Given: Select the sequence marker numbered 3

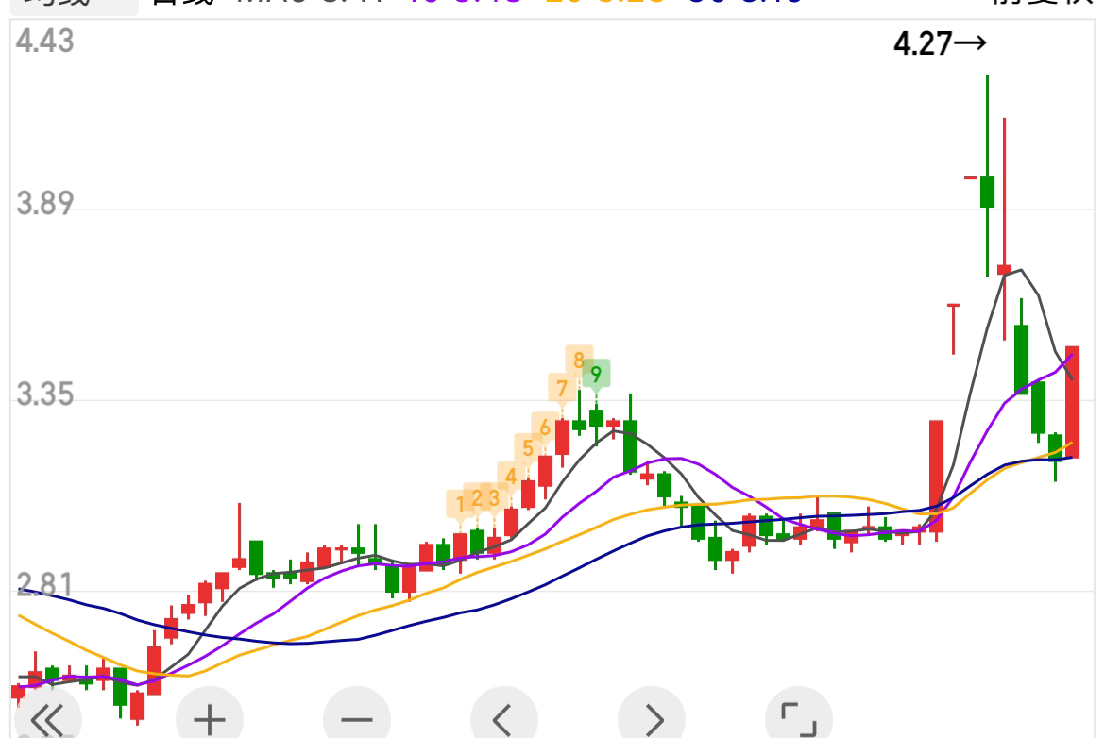Looking at the screenshot, I should 494,498.
